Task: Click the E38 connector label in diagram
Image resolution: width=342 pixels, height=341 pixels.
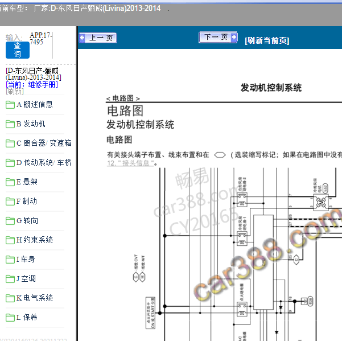Action: (x=310, y=301)
